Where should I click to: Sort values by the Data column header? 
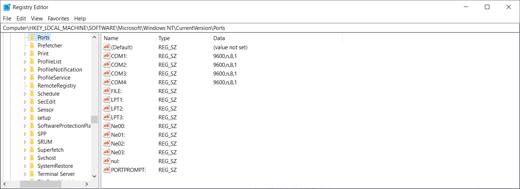click(277, 38)
